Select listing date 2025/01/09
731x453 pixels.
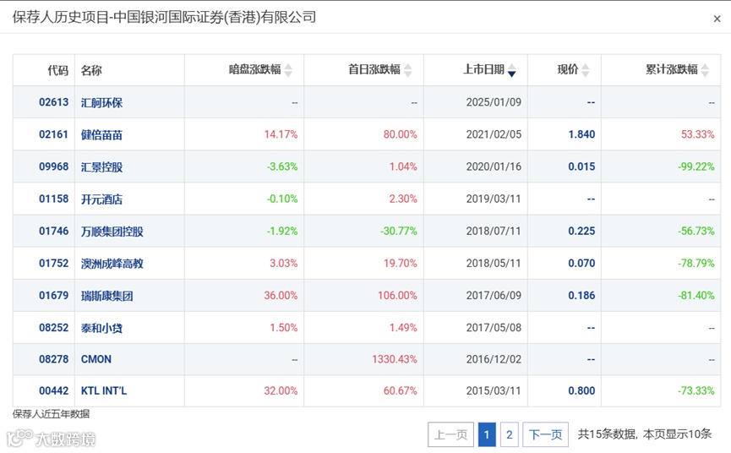tap(494, 102)
